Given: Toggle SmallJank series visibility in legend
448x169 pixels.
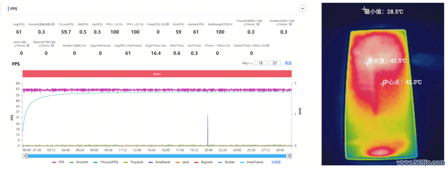Looking at the screenshot, I should pos(161,162).
